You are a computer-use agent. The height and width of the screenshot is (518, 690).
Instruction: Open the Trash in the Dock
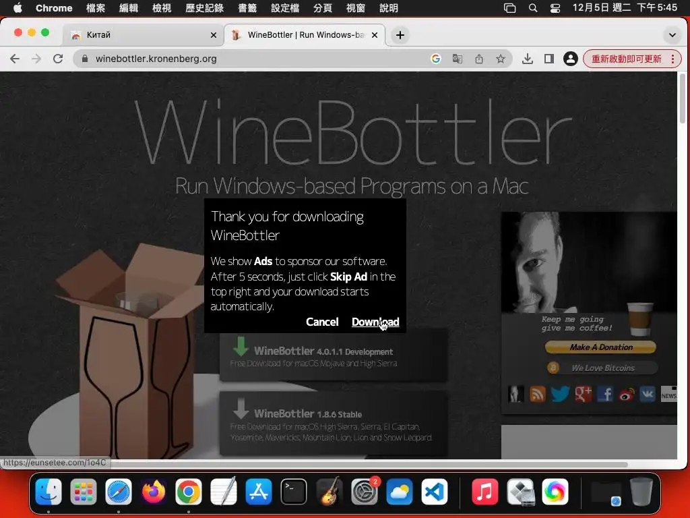pos(641,492)
